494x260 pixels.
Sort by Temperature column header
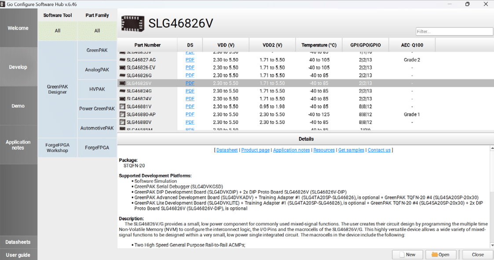pos(319,45)
